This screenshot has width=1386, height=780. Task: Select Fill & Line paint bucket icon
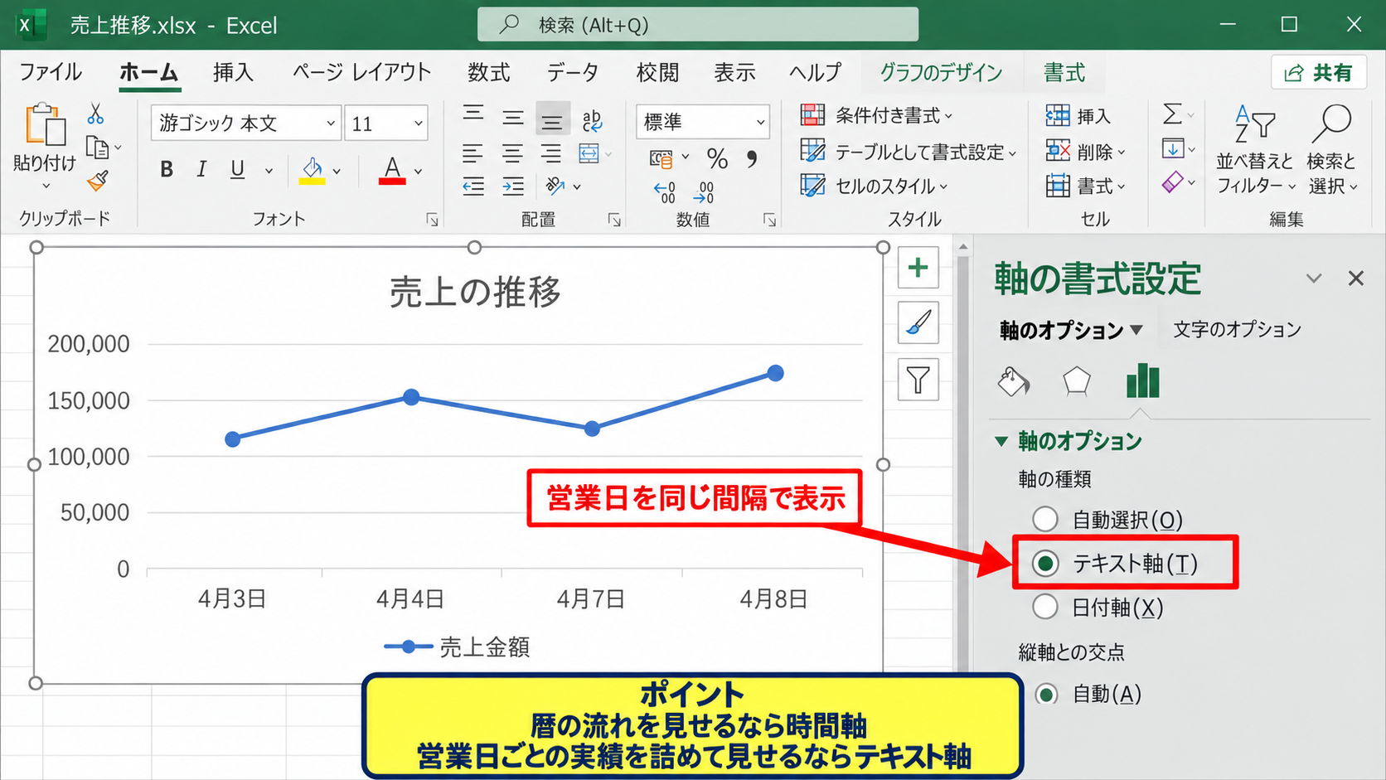[x=1013, y=381]
